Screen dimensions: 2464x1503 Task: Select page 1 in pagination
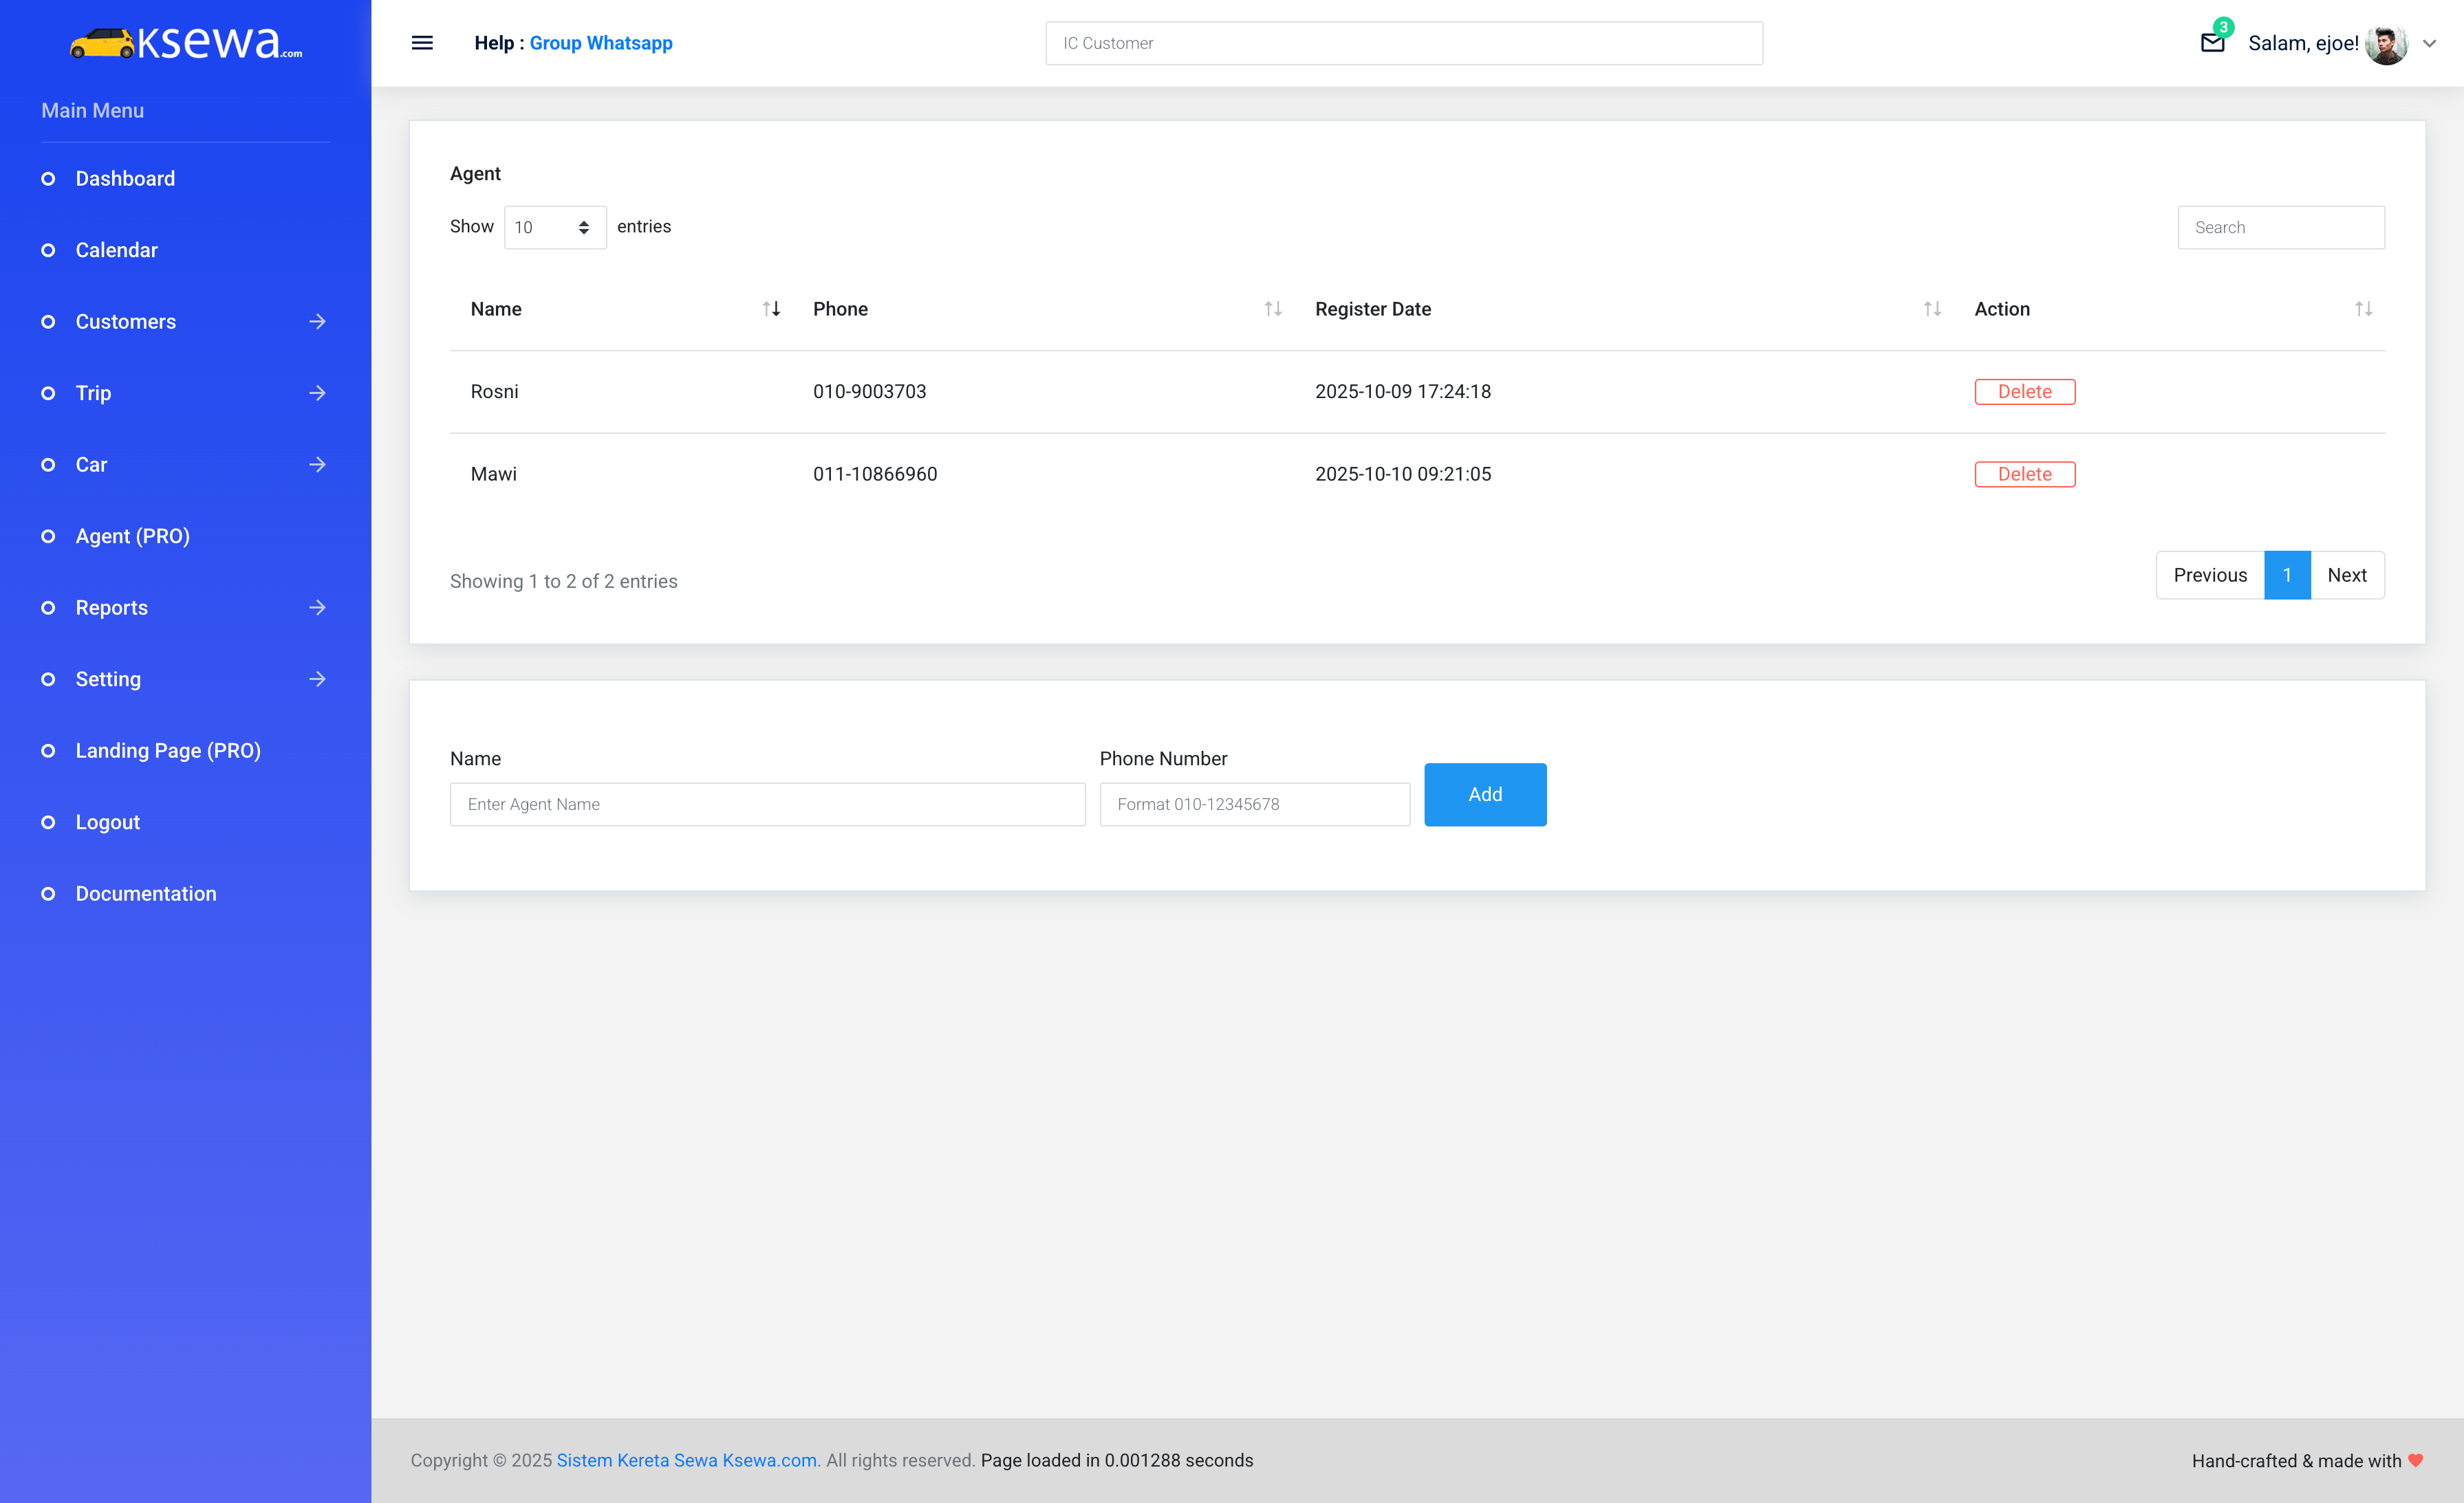(x=2287, y=575)
